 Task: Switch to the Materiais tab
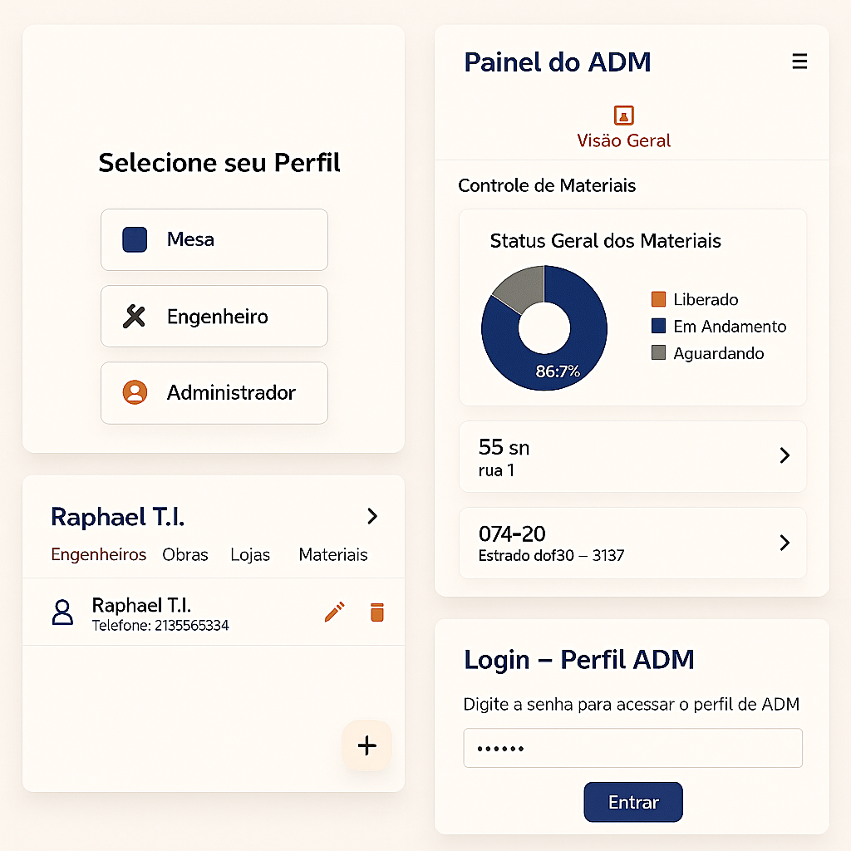click(332, 554)
